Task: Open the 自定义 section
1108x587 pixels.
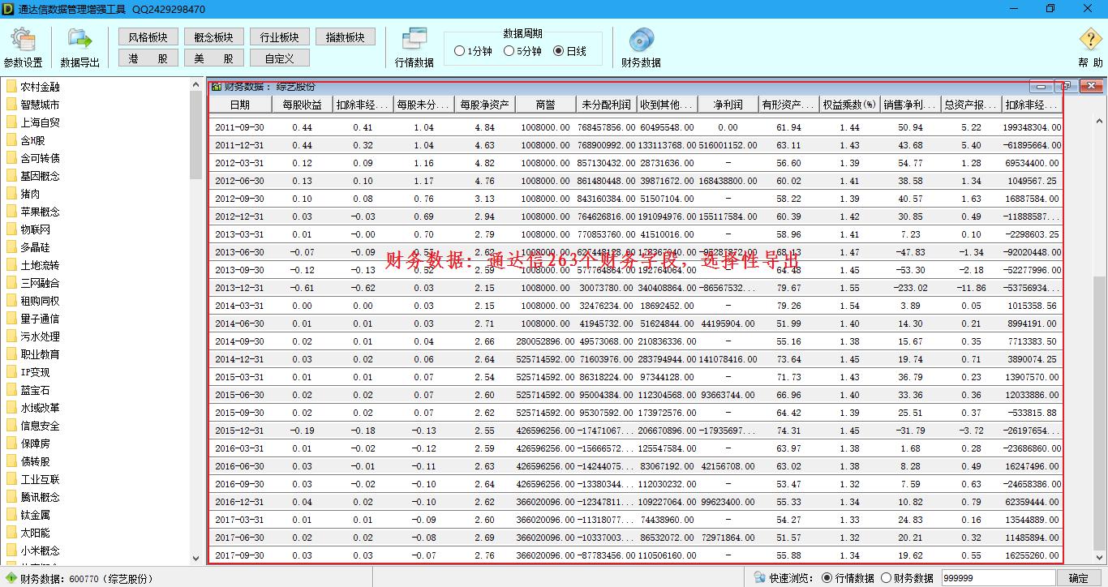Action: (x=279, y=57)
